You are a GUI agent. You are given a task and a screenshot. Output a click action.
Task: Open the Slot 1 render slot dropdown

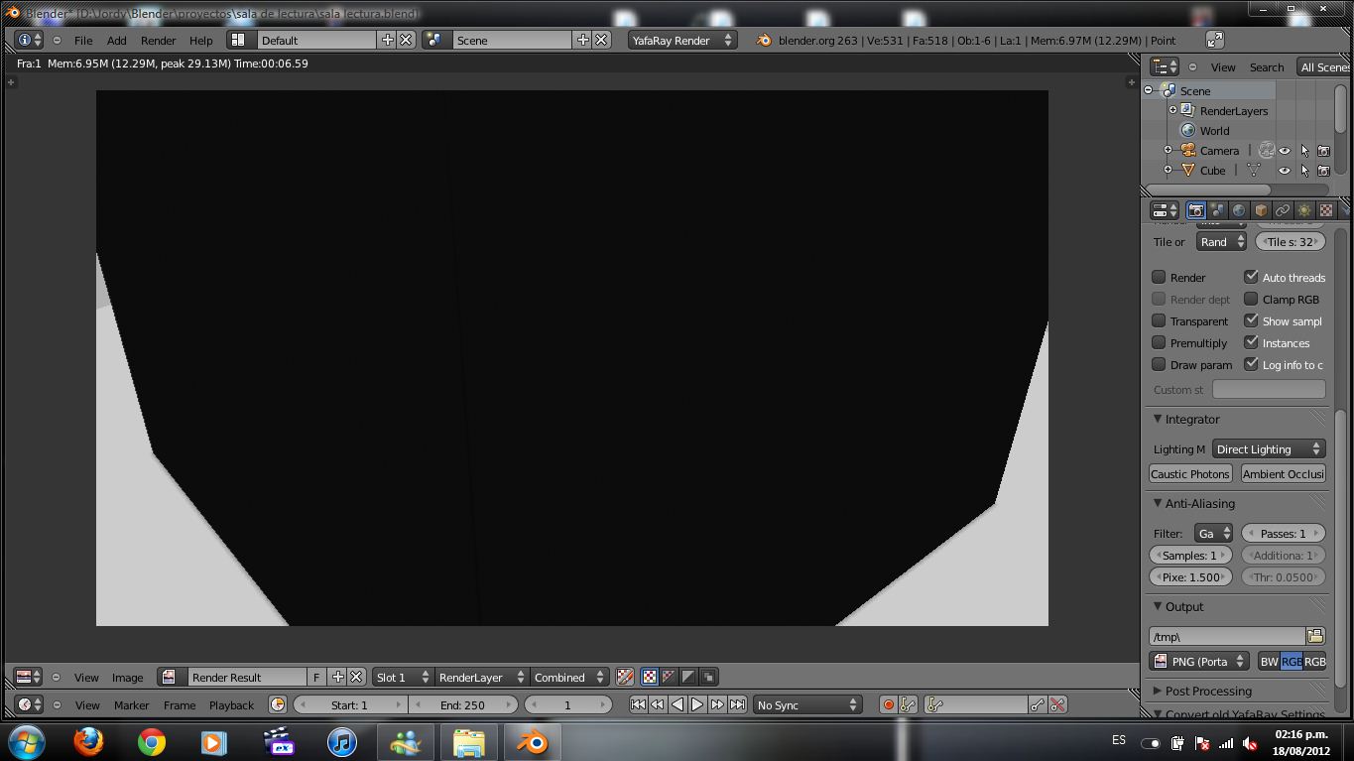point(403,677)
